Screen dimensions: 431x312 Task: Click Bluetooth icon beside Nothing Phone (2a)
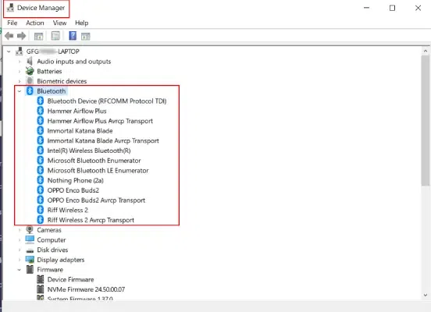[x=41, y=180]
